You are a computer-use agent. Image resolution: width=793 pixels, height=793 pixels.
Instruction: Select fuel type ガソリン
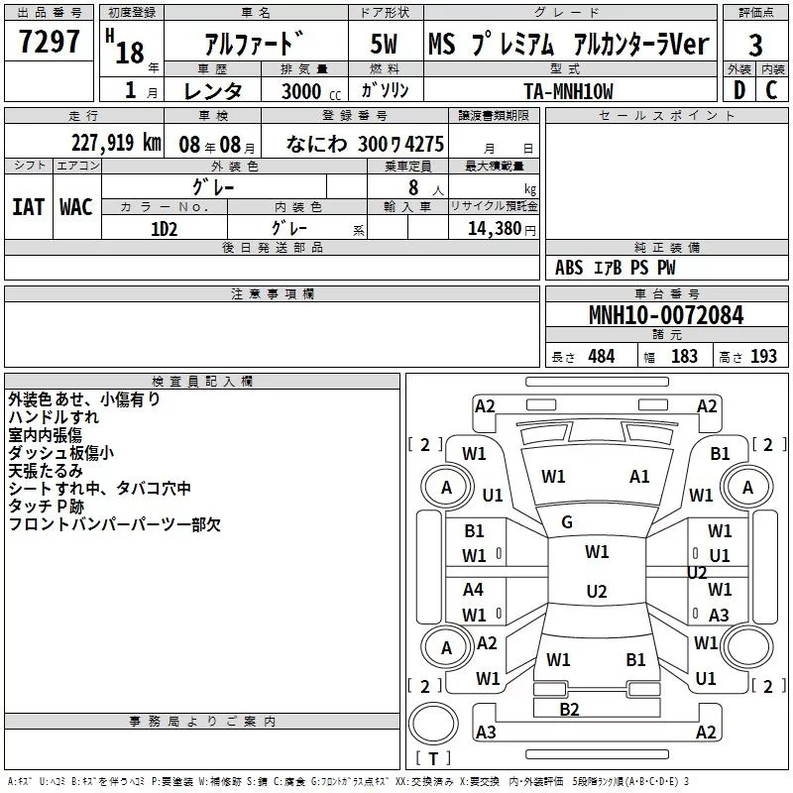pyautogui.click(x=385, y=90)
